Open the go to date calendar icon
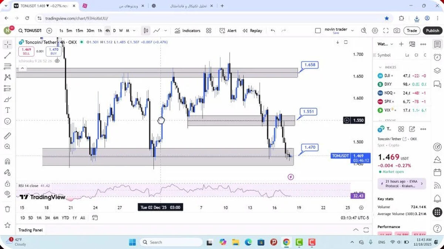Viewport: 444px width, 249px height. tap(95, 218)
